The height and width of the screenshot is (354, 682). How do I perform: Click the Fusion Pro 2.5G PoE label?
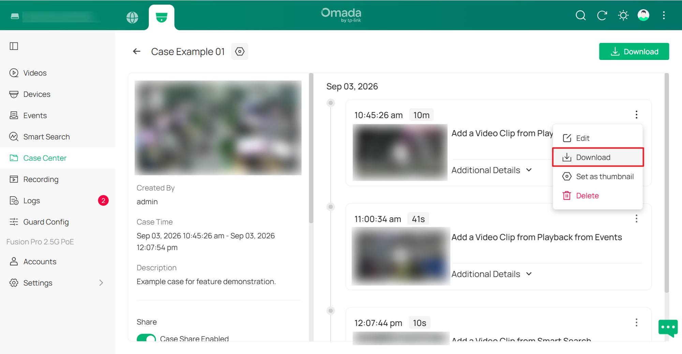click(x=40, y=242)
